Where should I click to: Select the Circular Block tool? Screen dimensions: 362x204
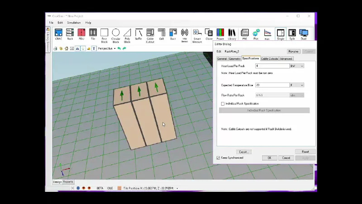[116, 36]
